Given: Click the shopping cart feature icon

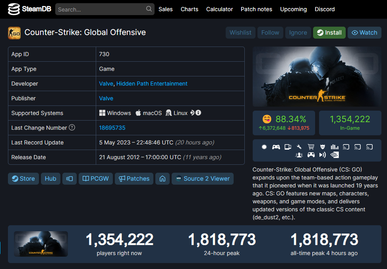Looking at the screenshot, I should pos(311,147).
